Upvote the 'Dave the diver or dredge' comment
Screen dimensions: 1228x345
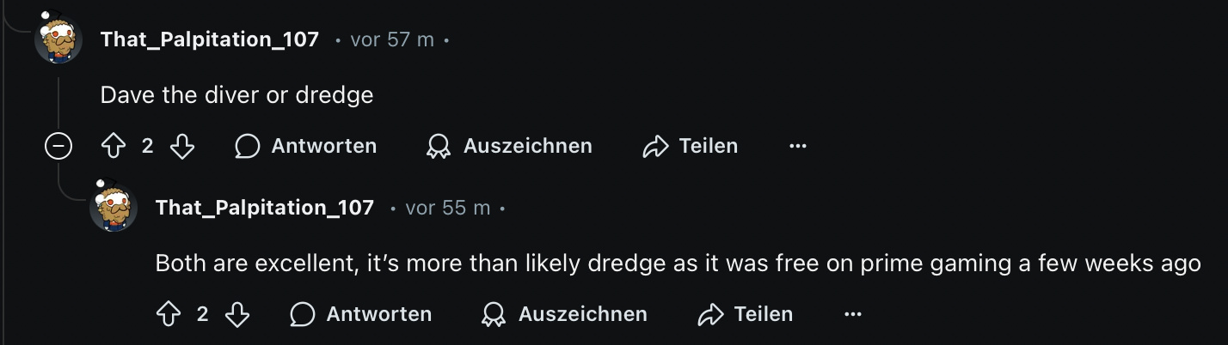tap(114, 147)
